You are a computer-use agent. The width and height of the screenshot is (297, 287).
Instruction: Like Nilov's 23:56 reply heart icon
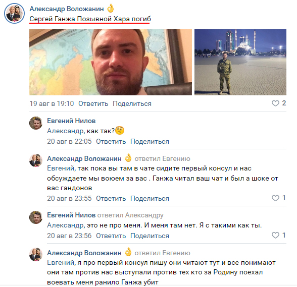click(275, 236)
